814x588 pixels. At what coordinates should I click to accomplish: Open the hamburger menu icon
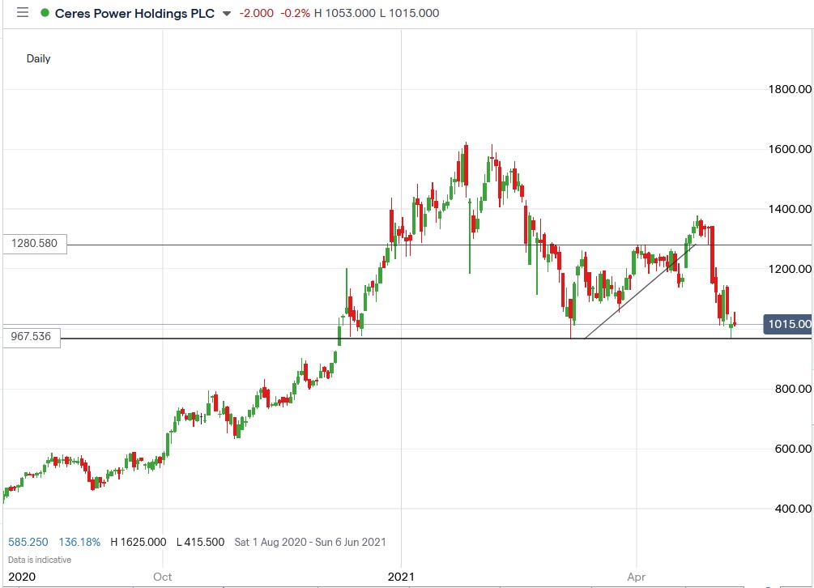click(x=23, y=13)
